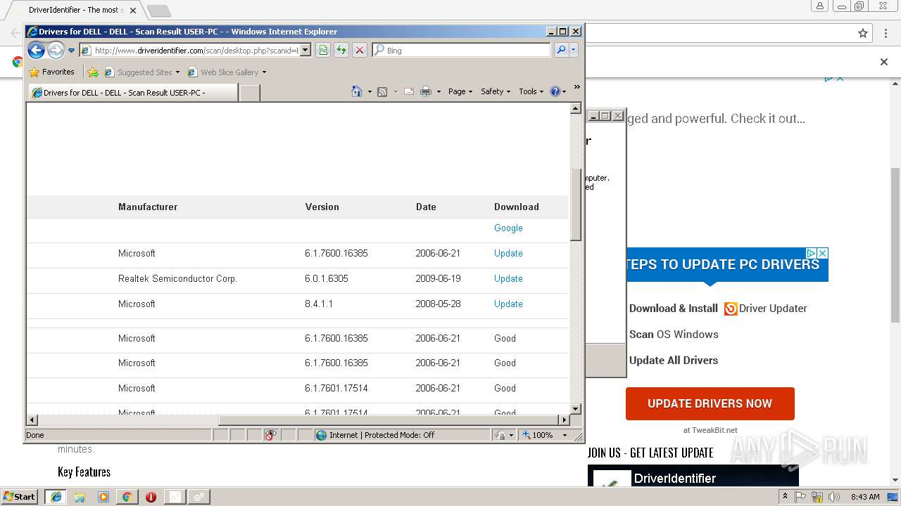Click Google Chrome taskbar icon
Image resolution: width=901 pixels, height=506 pixels.
click(127, 496)
